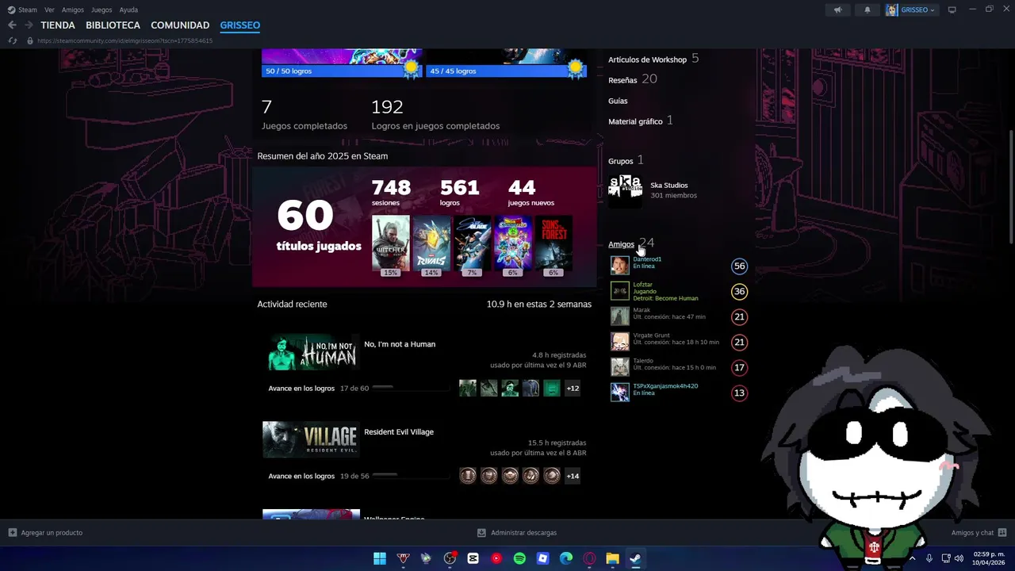Open the announcements megaphone icon

[837, 10]
